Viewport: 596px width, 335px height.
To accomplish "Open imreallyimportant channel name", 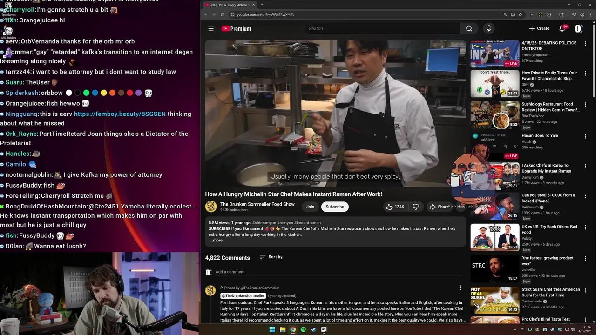I will 535,55.
